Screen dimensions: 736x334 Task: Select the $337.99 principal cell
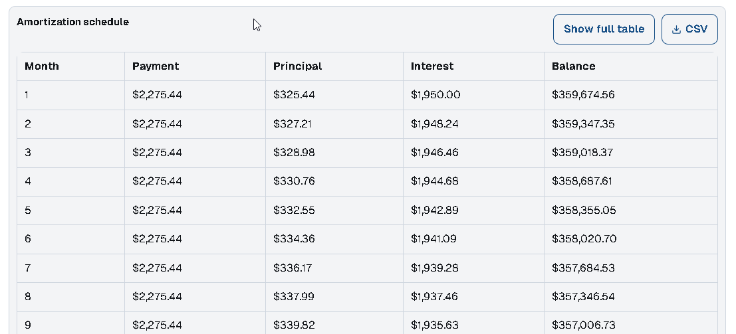coord(294,296)
